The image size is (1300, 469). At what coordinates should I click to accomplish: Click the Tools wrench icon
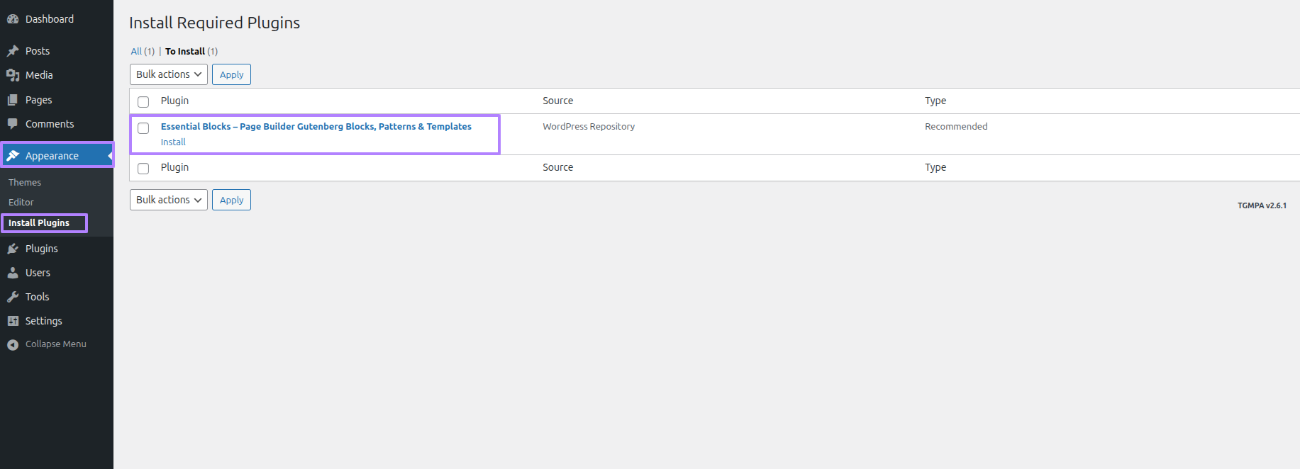pos(13,297)
